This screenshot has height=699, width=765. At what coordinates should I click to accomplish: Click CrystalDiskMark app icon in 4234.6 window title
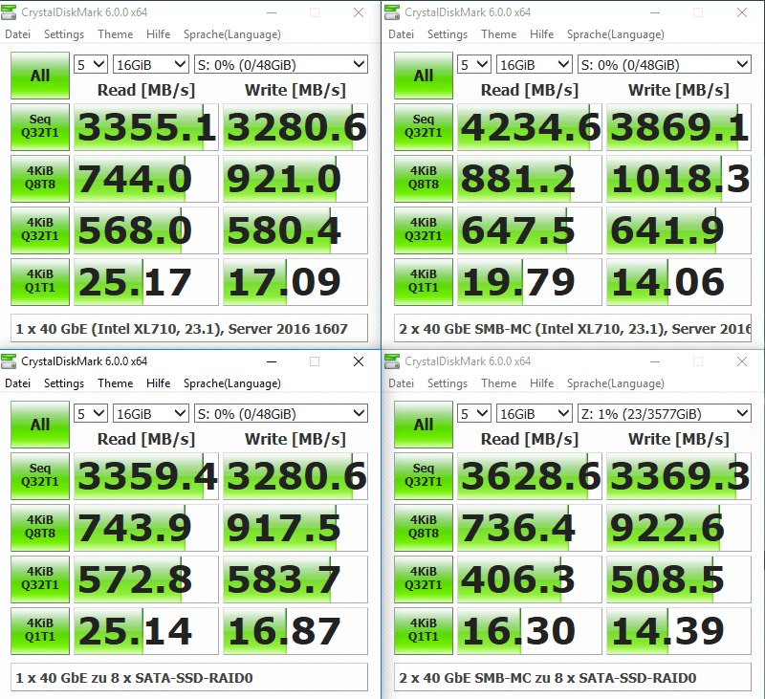coord(392,12)
